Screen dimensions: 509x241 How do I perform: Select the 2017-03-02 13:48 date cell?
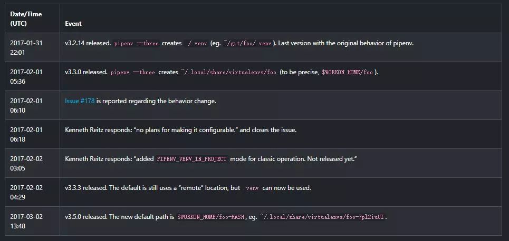(x=25, y=222)
